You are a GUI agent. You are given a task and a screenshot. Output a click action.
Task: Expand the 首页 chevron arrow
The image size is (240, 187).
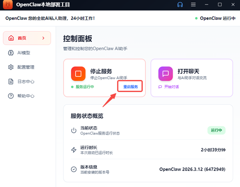[x=43, y=38]
